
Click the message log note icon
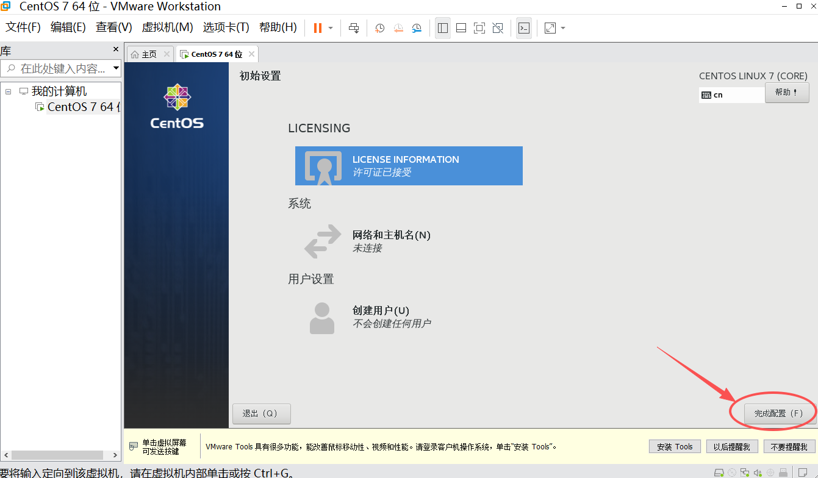pyautogui.click(x=803, y=473)
